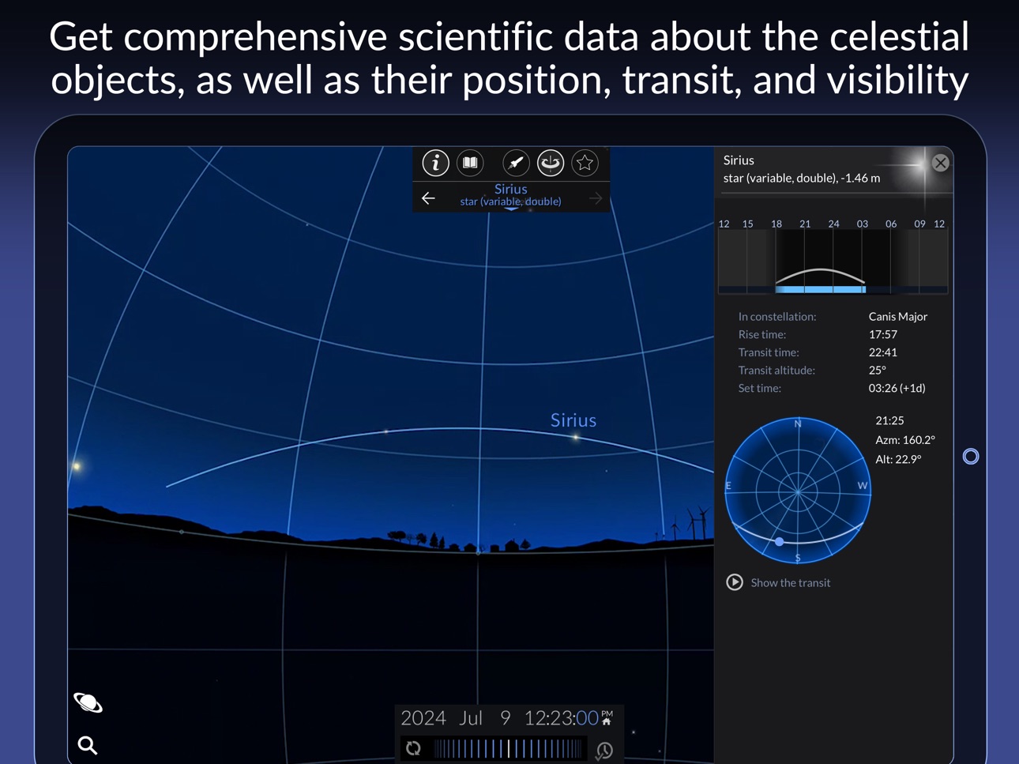Select the month Jul field

pyautogui.click(x=471, y=717)
